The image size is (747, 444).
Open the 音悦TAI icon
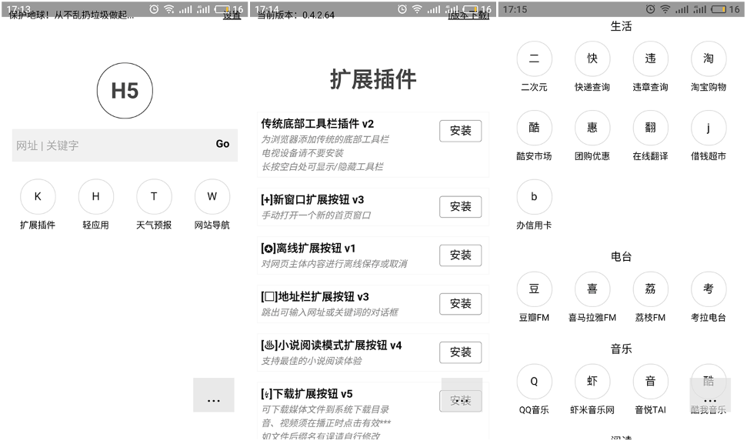coord(650,382)
